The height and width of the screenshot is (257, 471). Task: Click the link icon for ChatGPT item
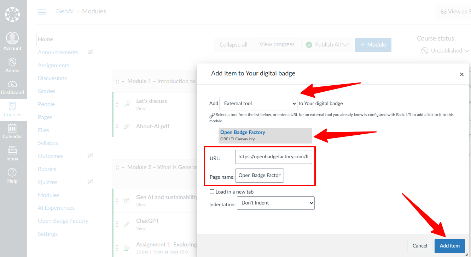(127, 224)
